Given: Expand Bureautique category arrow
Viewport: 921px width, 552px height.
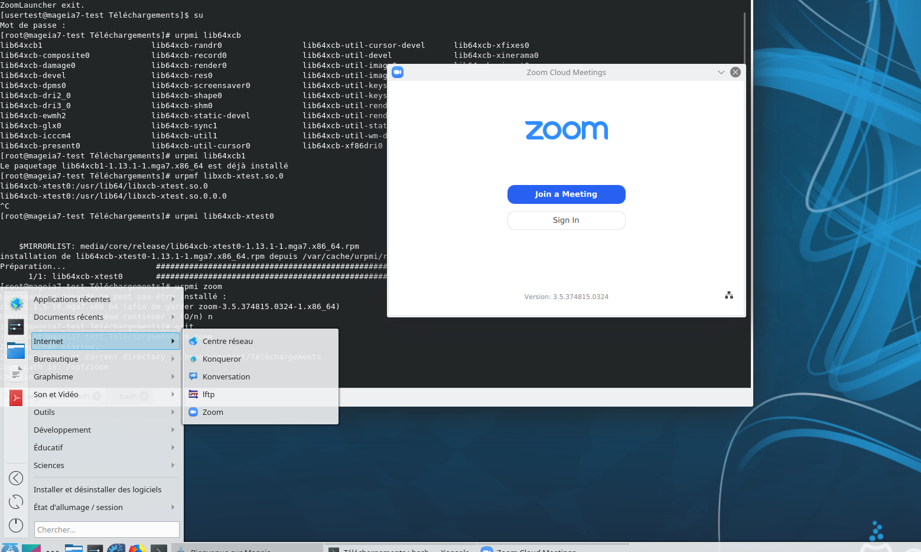Looking at the screenshot, I should click(173, 359).
